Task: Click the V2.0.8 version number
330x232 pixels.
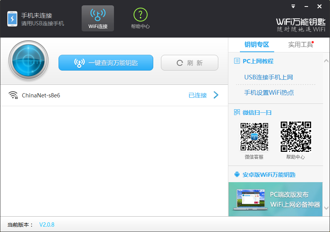Action: point(47,225)
